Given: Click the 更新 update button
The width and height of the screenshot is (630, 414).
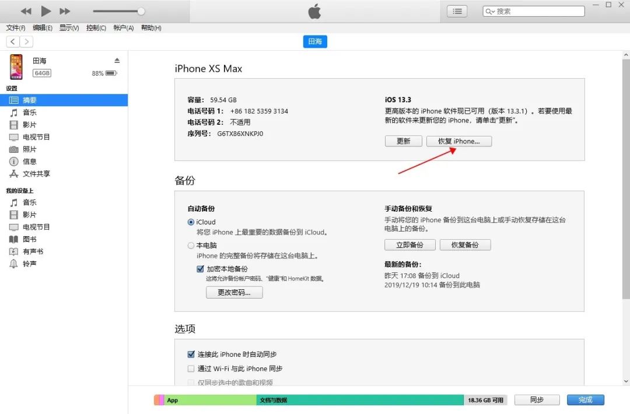Looking at the screenshot, I should click(404, 141).
